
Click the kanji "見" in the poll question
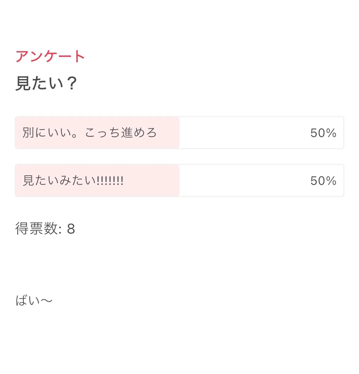pos(23,83)
